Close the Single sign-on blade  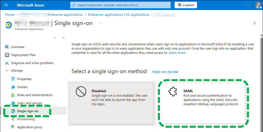(254, 23)
